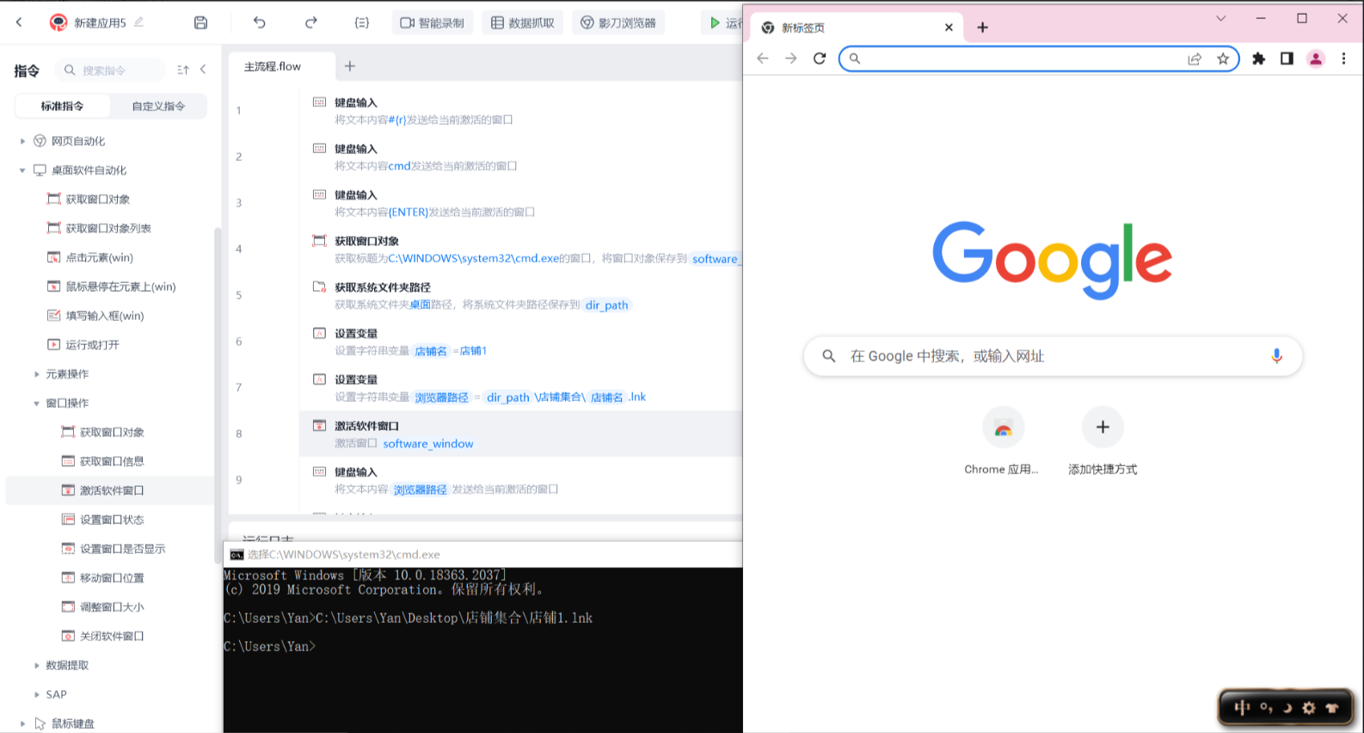Open input method settings gear icon

(1309, 708)
